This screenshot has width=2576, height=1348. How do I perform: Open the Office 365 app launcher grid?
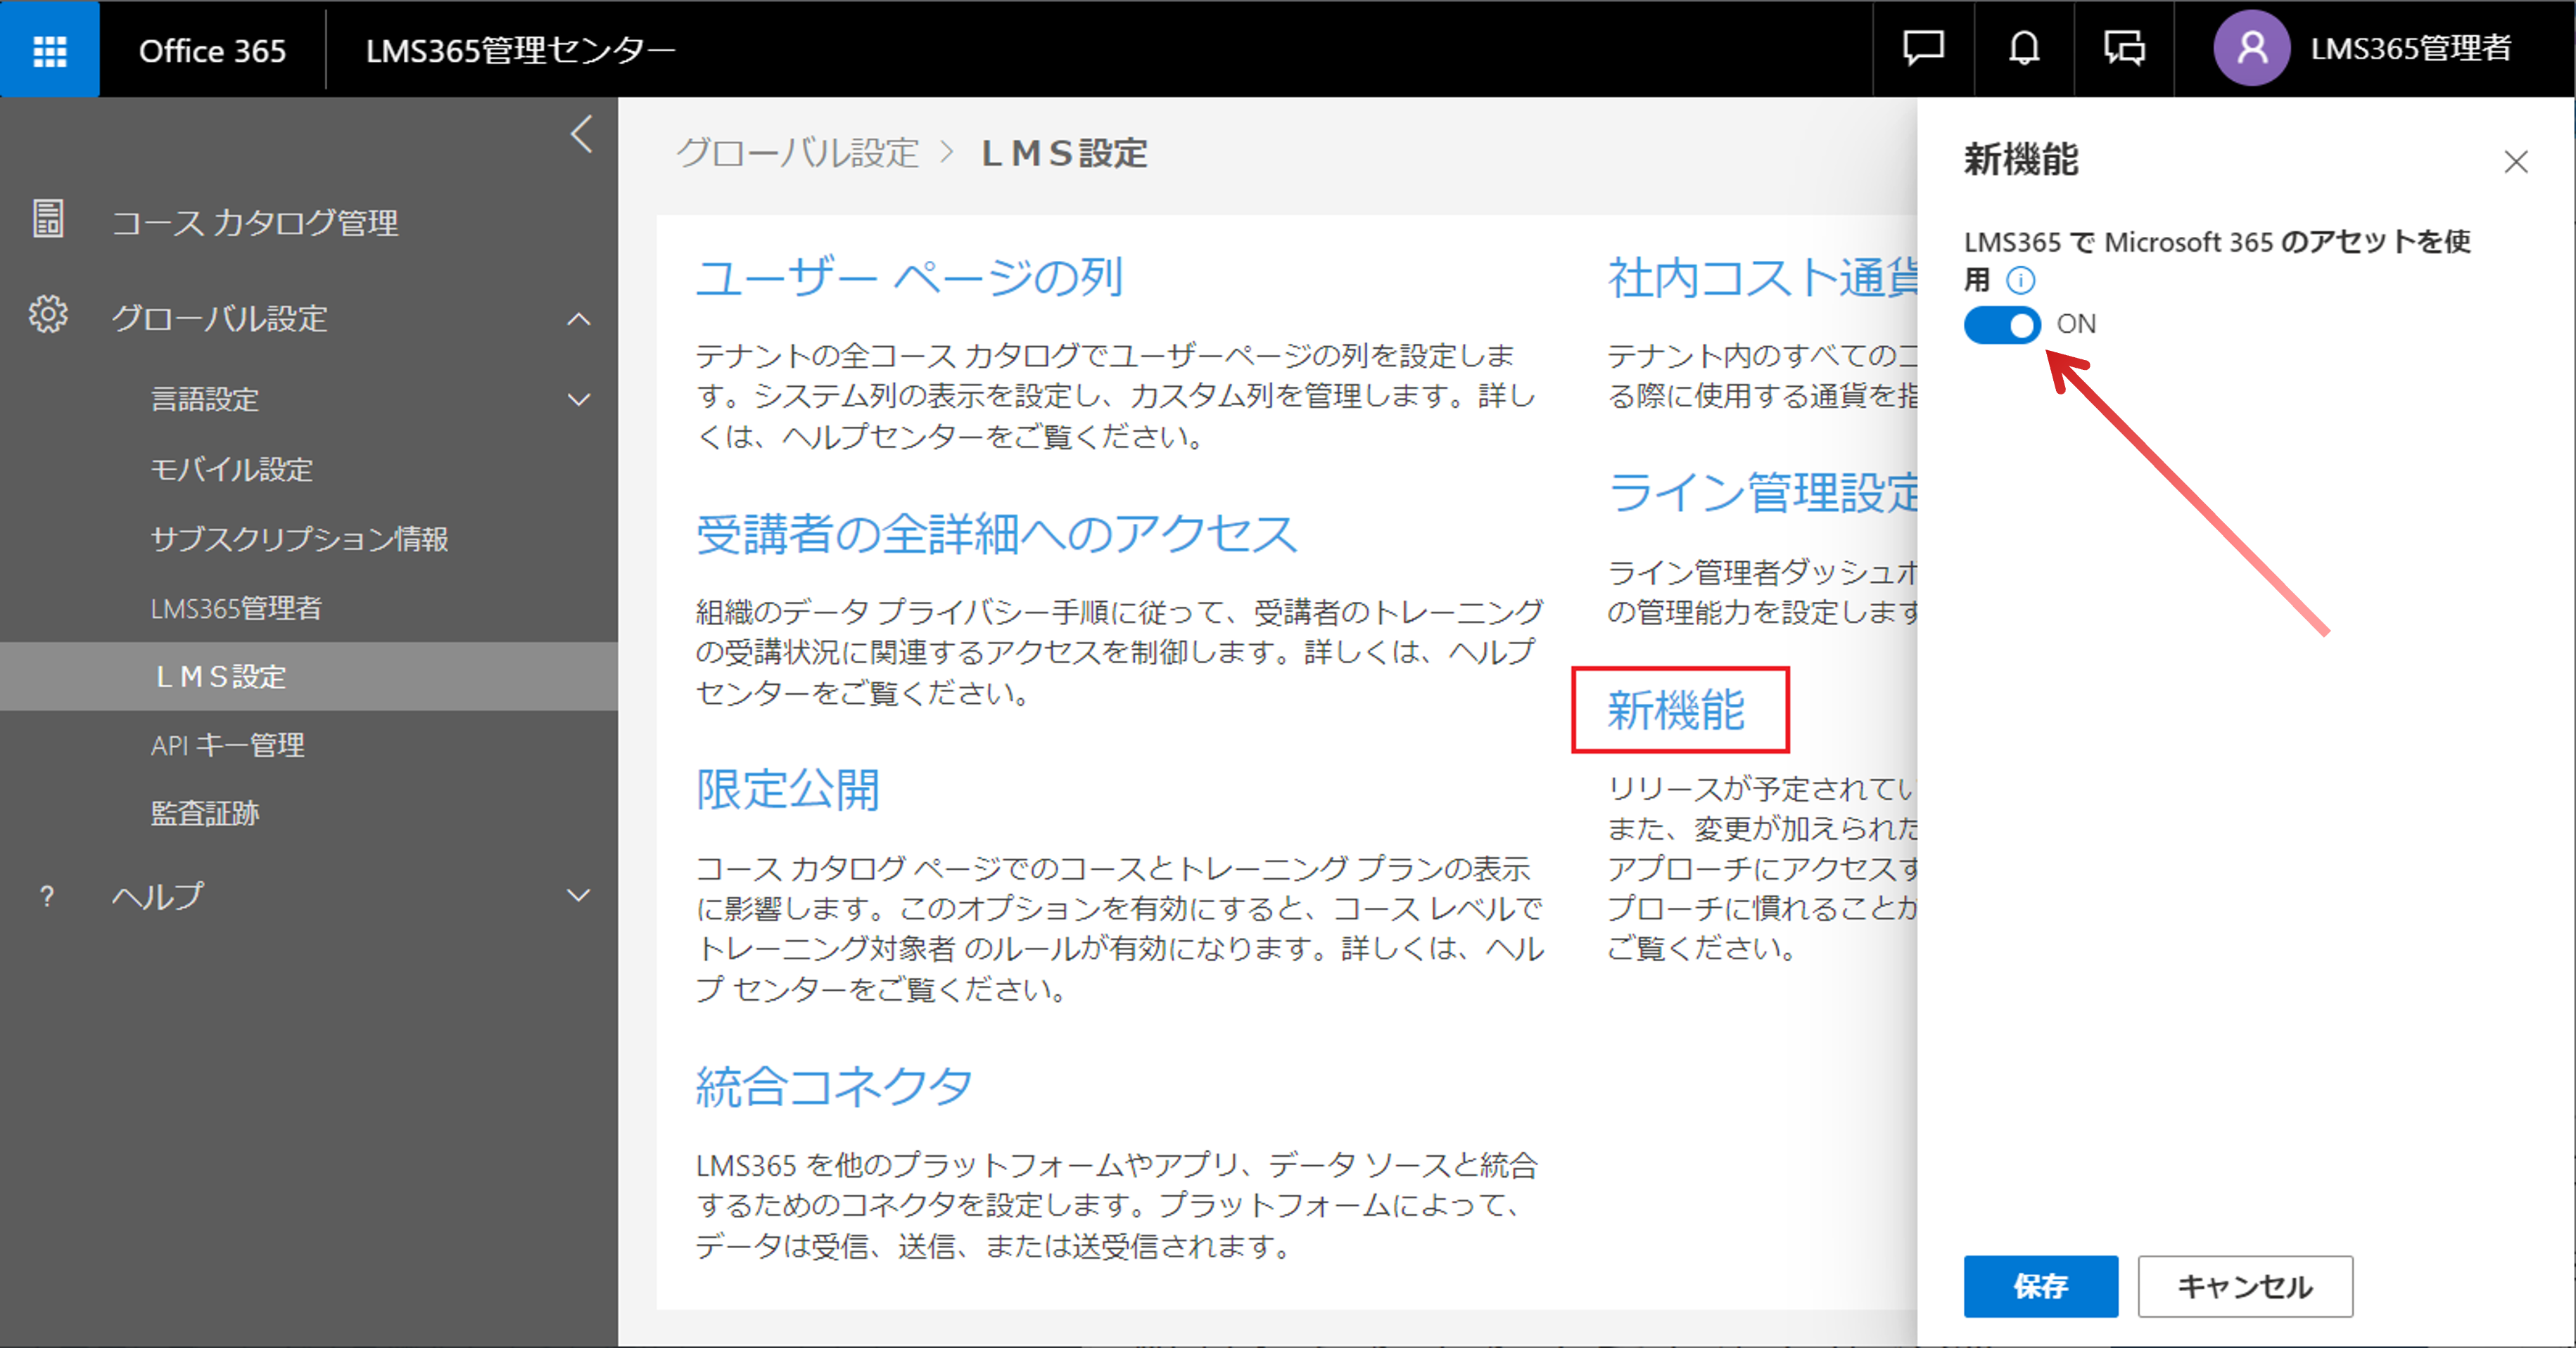click(49, 49)
